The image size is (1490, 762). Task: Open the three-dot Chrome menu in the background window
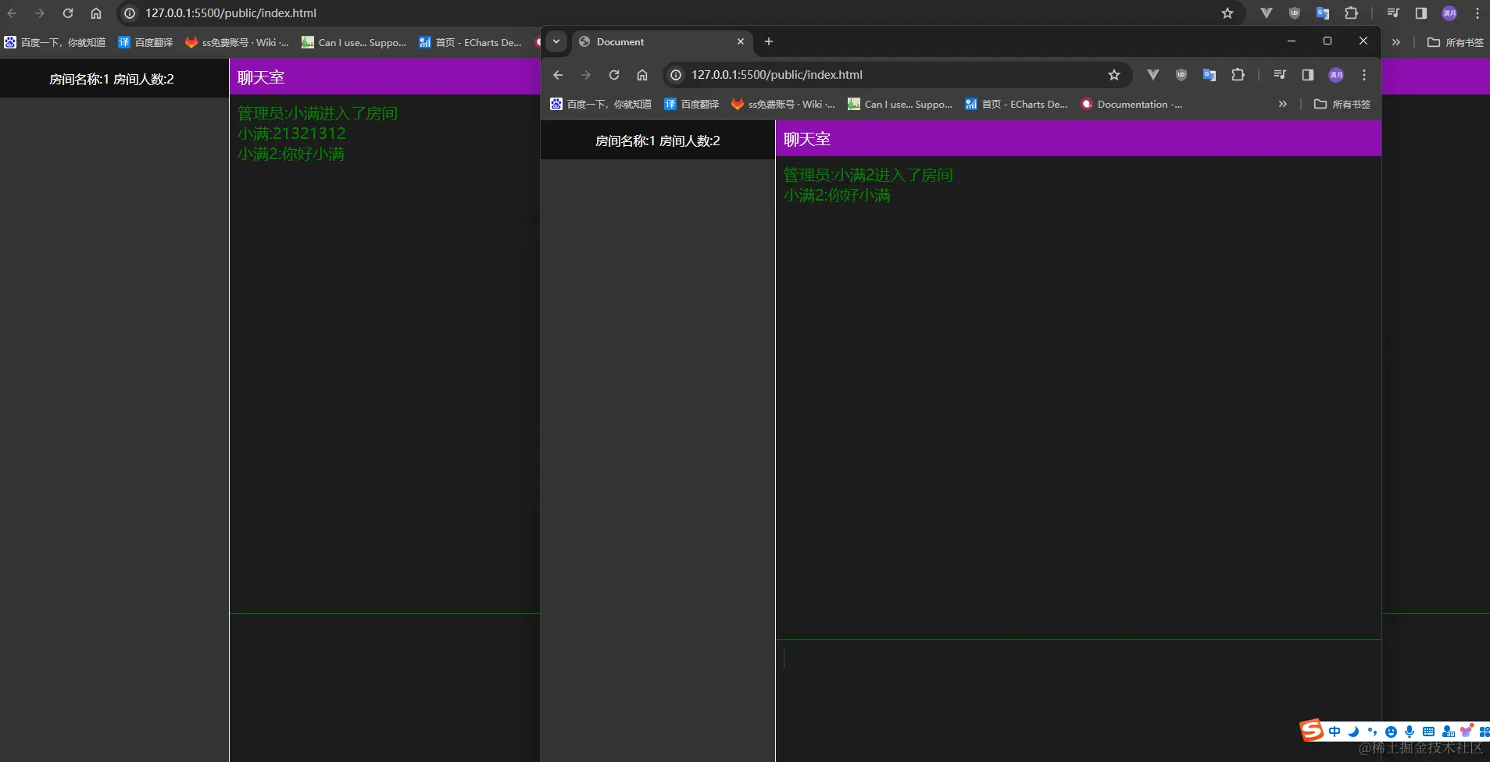pos(1477,13)
